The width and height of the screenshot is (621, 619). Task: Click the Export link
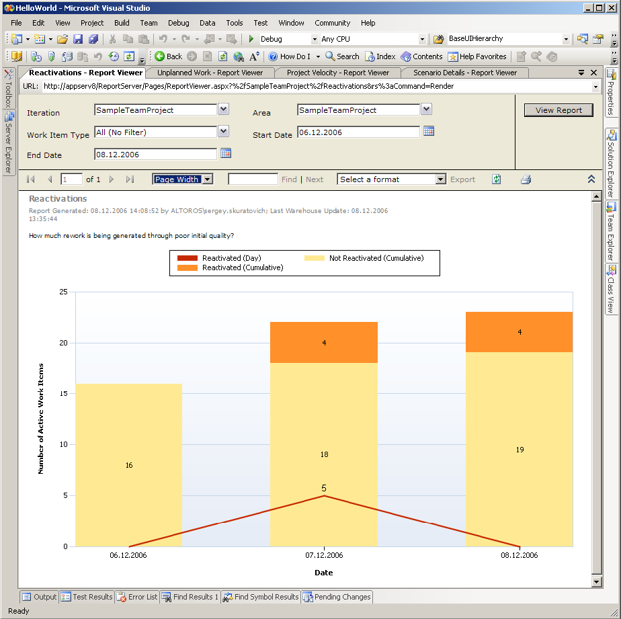click(x=462, y=179)
